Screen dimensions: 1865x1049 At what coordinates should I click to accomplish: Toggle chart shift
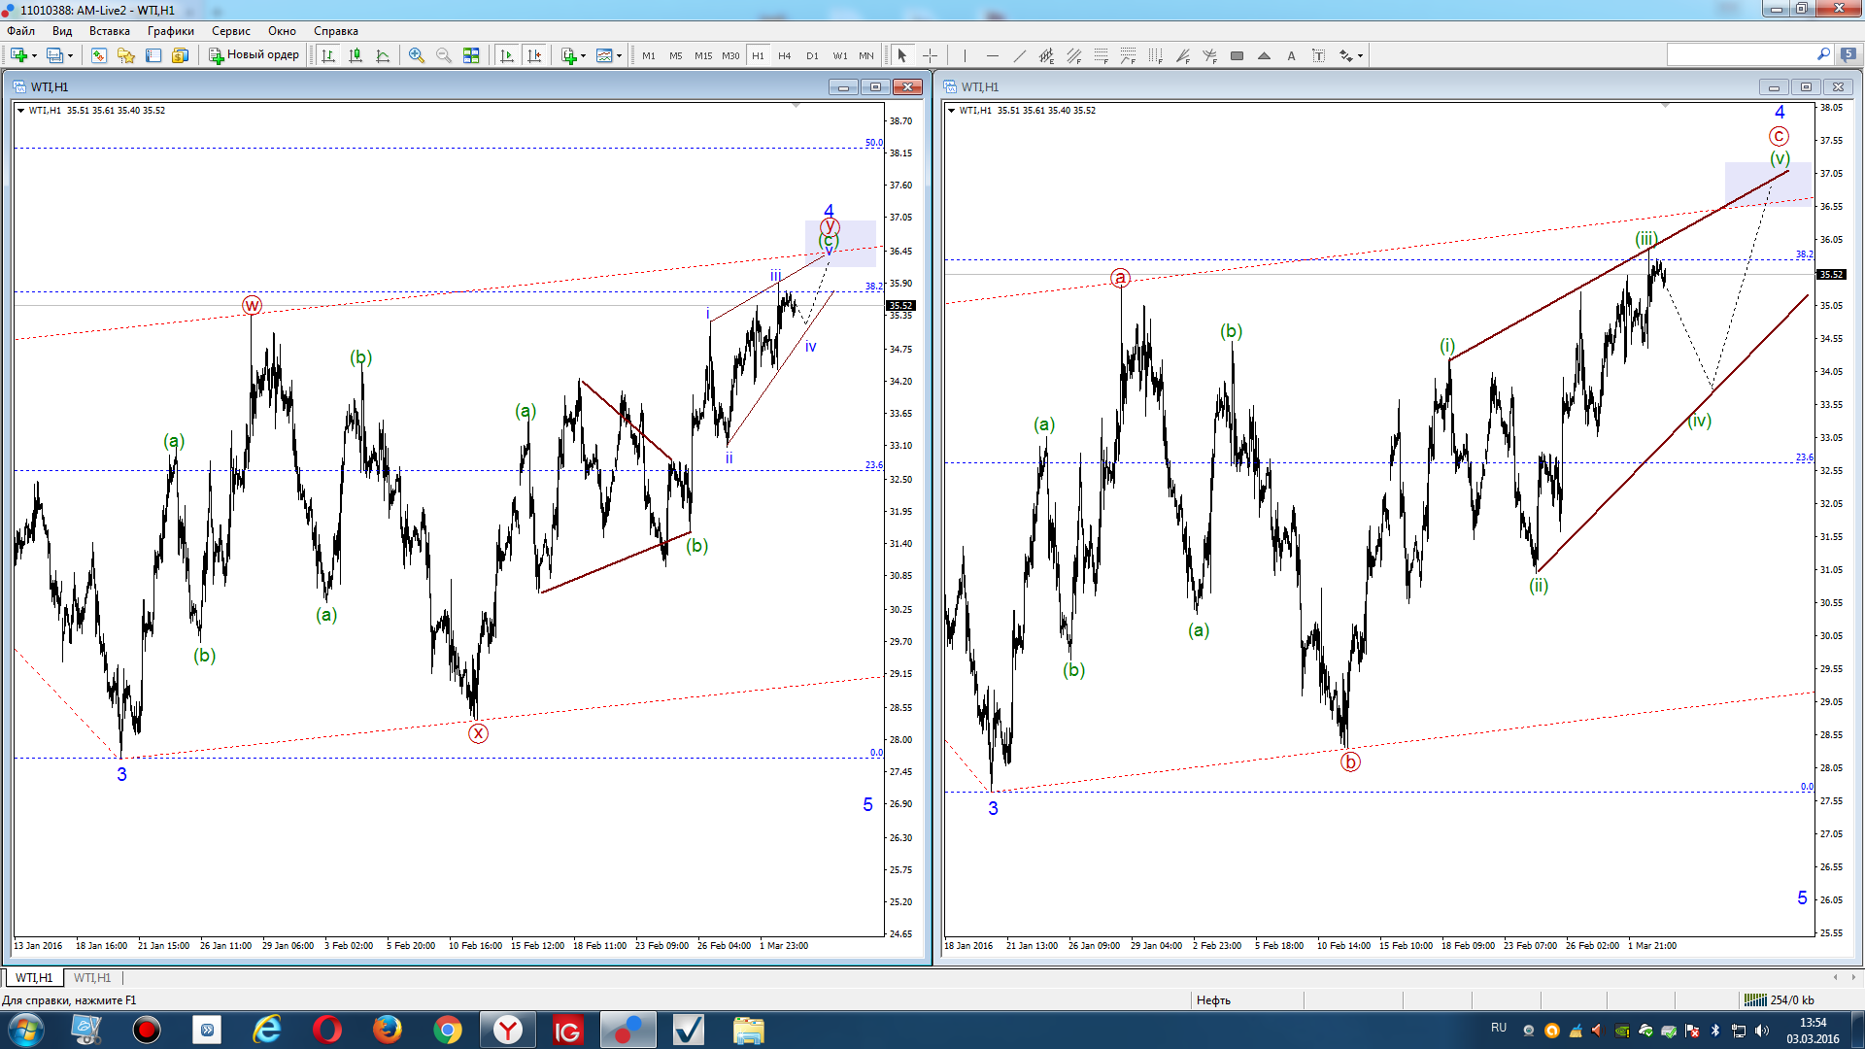click(534, 55)
